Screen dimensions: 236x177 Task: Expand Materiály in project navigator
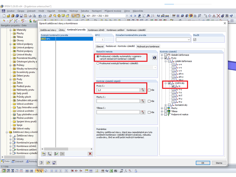tap(10, 30)
